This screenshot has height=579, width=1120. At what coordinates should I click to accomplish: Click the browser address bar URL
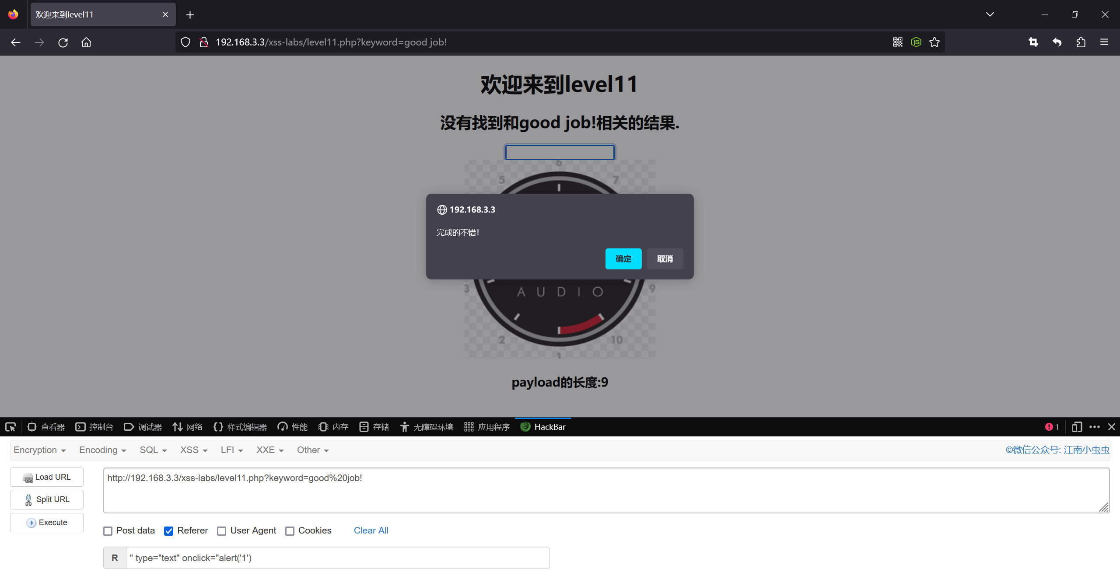pyautogui.click(x=331, y=42)
